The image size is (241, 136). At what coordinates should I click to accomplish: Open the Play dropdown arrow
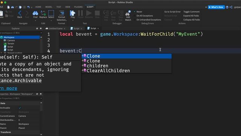tap(73, 20)
